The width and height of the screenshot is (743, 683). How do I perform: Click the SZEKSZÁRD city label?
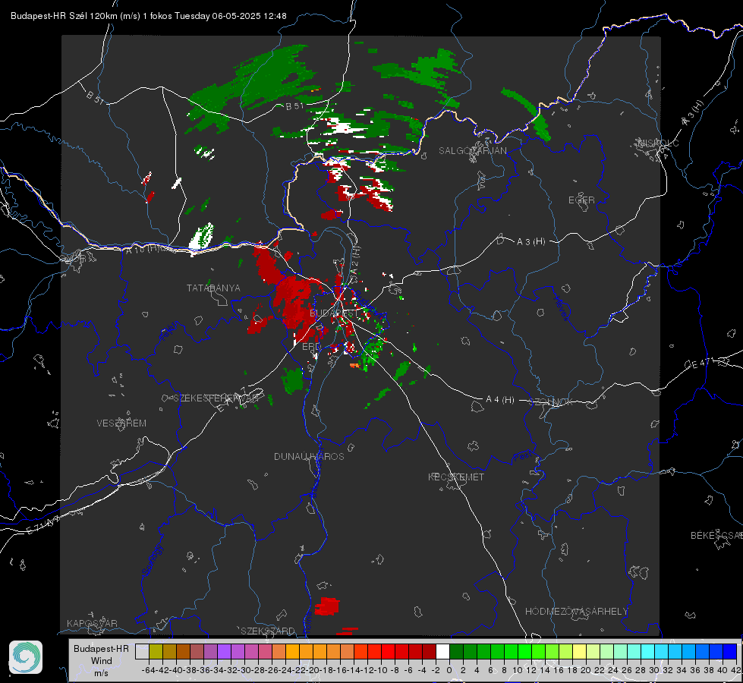(268, 631)
